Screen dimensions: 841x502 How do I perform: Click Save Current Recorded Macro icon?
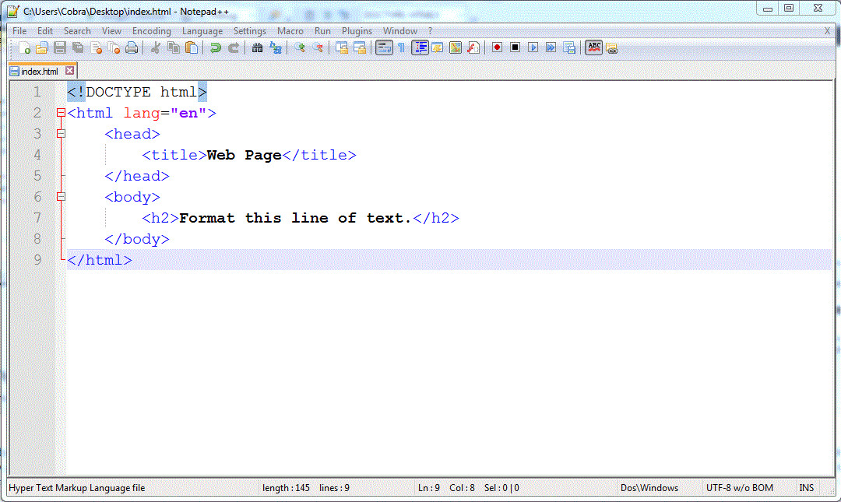coord(569,47)
